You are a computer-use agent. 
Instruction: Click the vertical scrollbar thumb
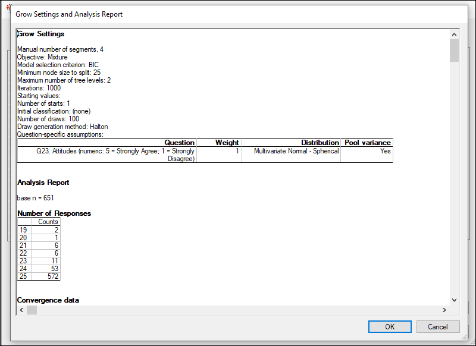point(455,51)
